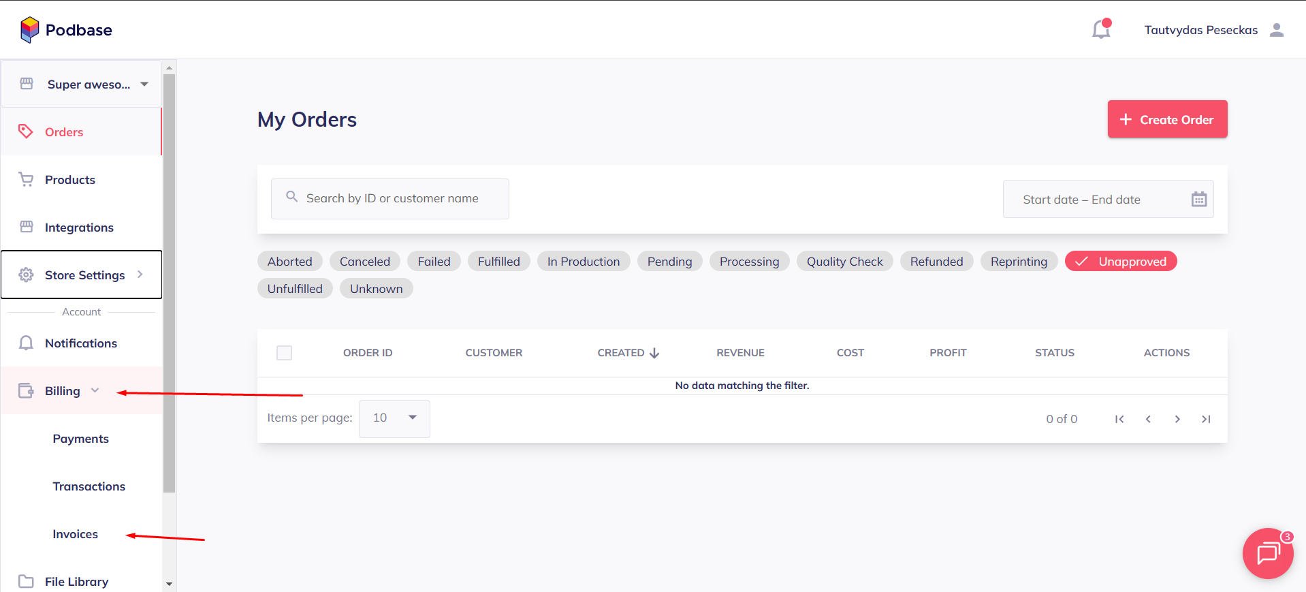
Task: Jump to the last page of results
Action: [1205, 419]
